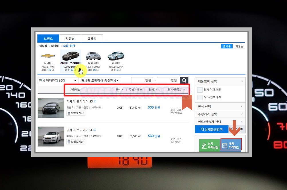
Task: Open the 라세티 프리미어 등급전체 dropdown
Action: [100, 81]
